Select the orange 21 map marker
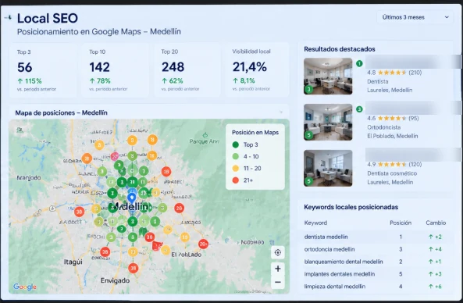 (87, 159)
